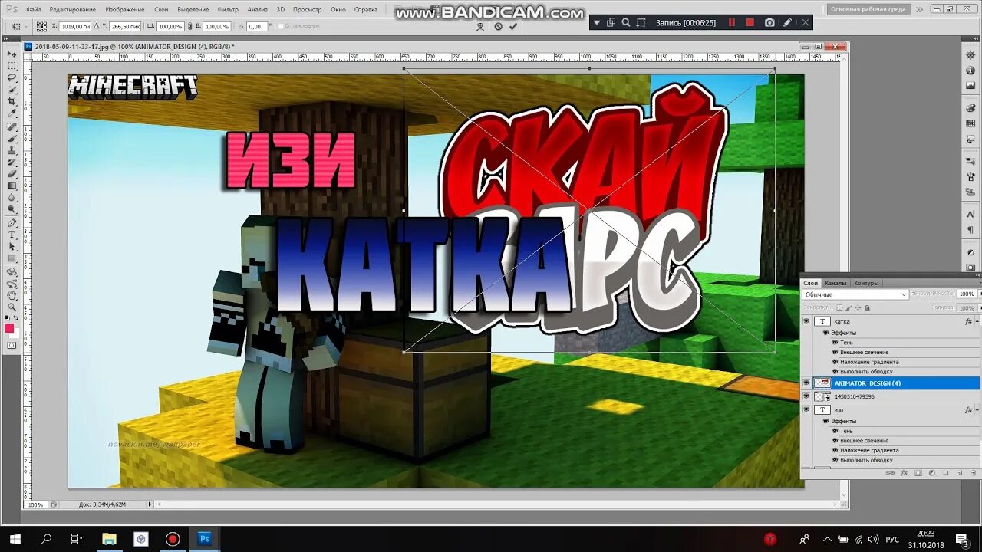Delete layer using trash icon

pyautogui.click(x=974, y=473)
